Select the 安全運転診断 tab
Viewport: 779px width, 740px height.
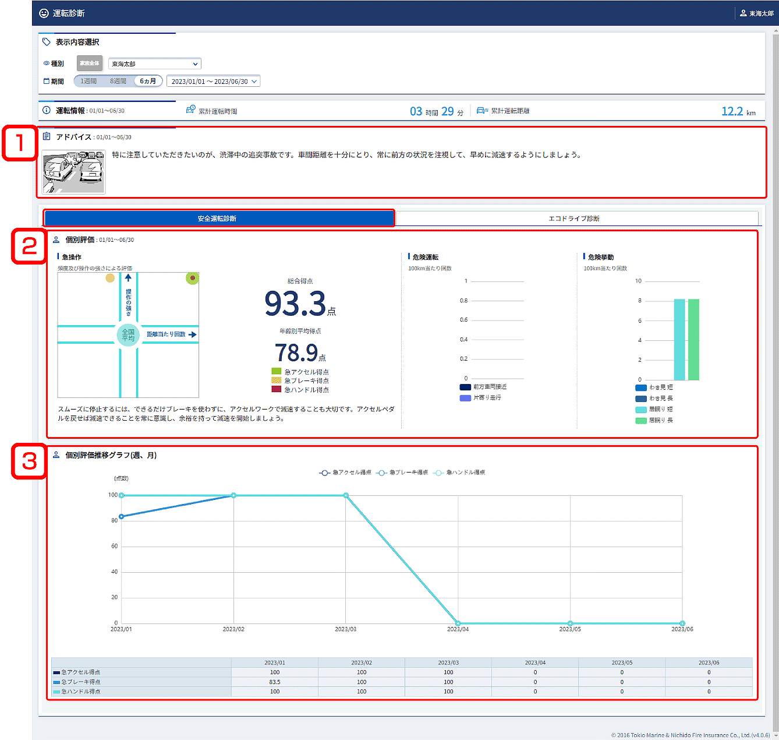(217, 219)
